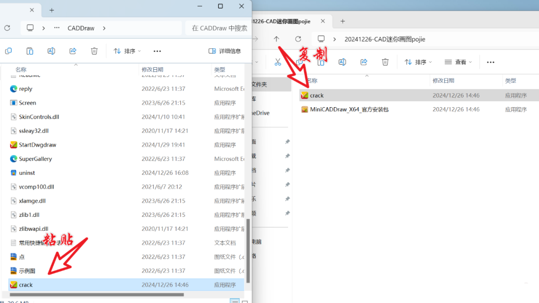Delete selected file in CADDraw window toolbar
539x303 pixels.
[x=94, y=51]
